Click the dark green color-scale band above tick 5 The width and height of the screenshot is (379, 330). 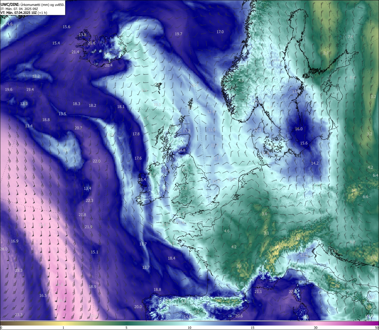coord(126,323)
